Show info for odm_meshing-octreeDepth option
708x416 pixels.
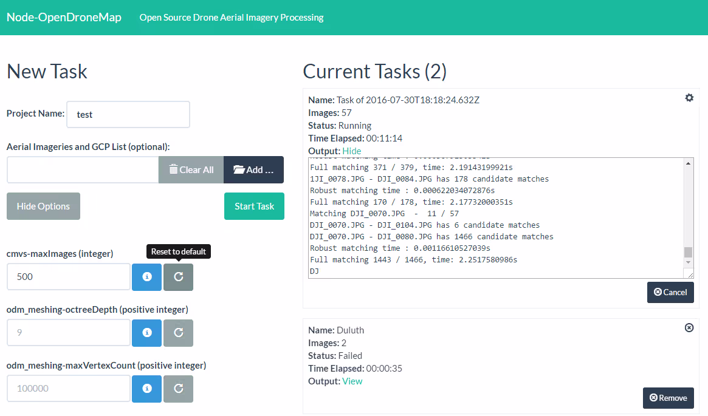click(x=146, y=333)
